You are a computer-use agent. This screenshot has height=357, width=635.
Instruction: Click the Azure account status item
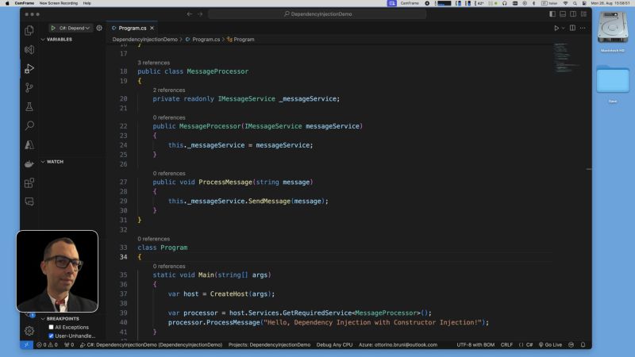tap(398, 345)
